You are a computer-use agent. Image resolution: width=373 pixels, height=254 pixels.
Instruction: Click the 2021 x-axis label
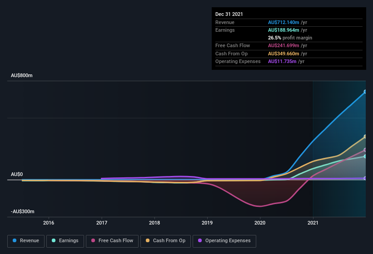tap(313, 223)
